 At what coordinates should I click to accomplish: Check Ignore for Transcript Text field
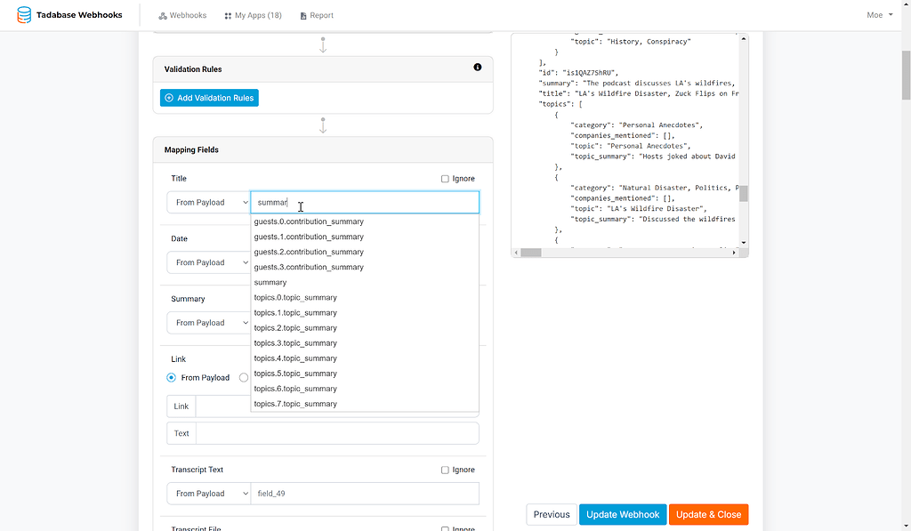pos(445,470)
